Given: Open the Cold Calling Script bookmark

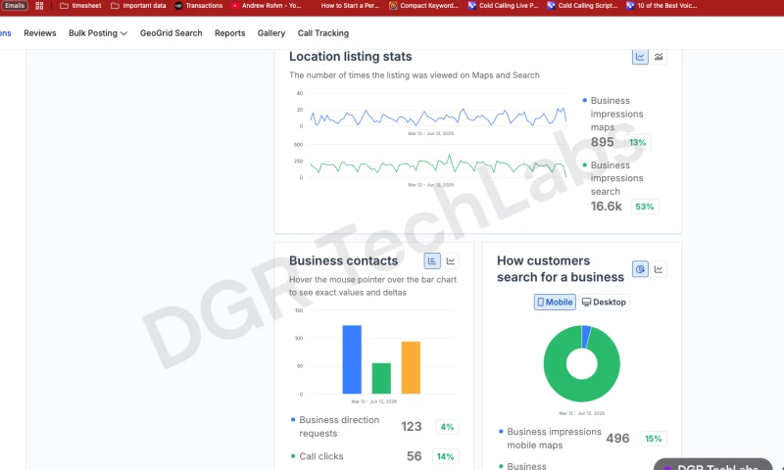Looking at the screenshot, I should pyautogui.click(x=582, y=6).
